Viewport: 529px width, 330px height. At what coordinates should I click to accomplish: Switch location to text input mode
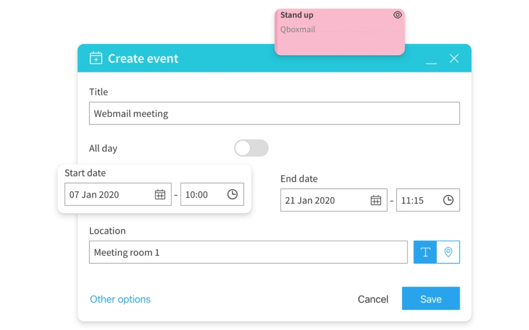[425, 252]
